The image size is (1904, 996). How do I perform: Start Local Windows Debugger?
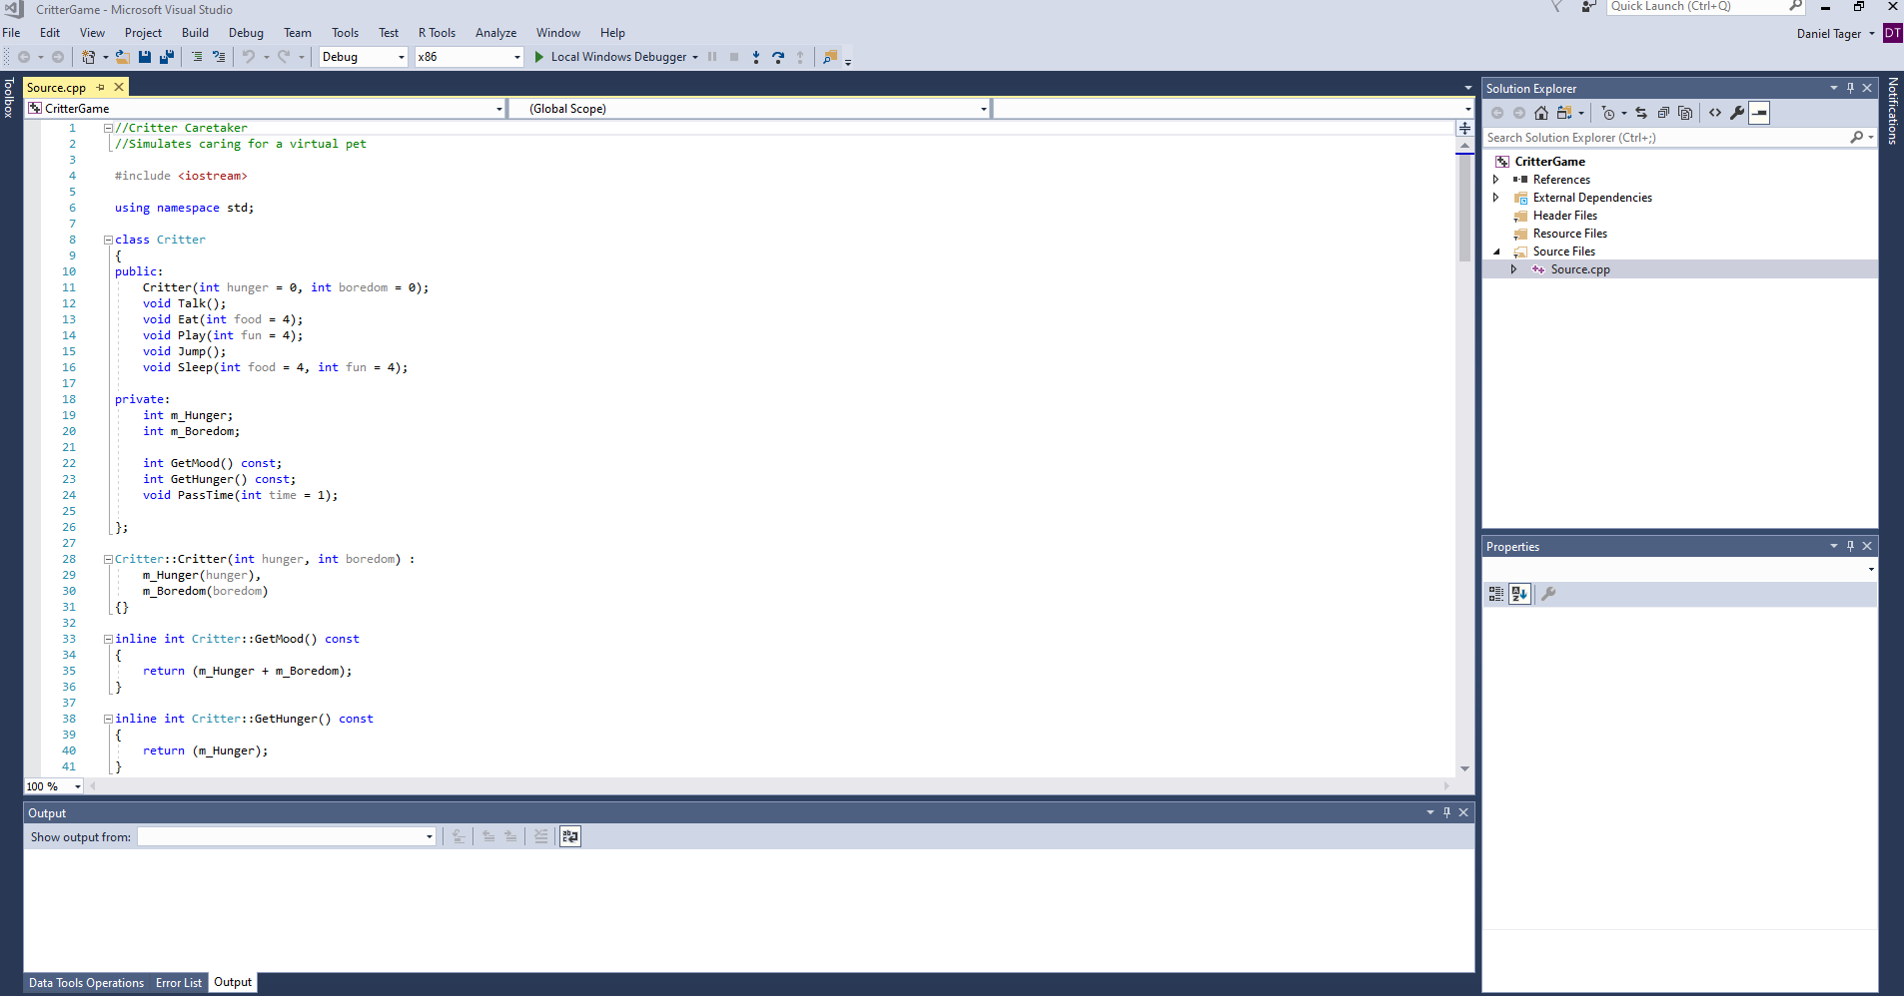point(610,57)
